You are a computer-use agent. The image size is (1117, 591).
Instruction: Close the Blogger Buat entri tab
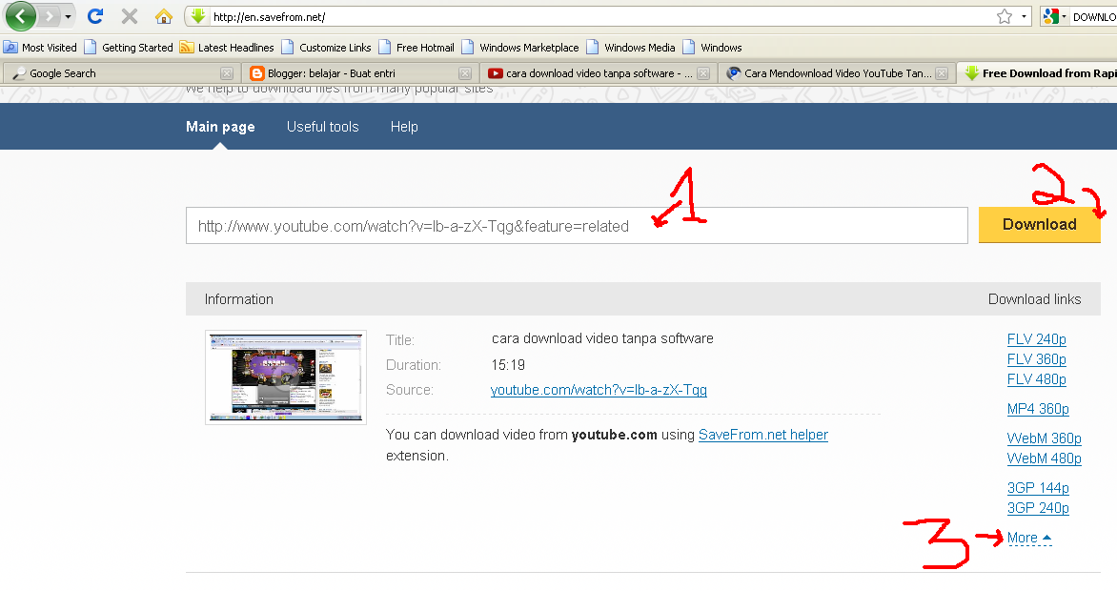click(464, 73)
